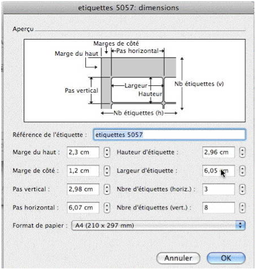Click the Nbre d'étiquettes (horiz.) field
Screen dimensions: 256x270
(218, 189)
